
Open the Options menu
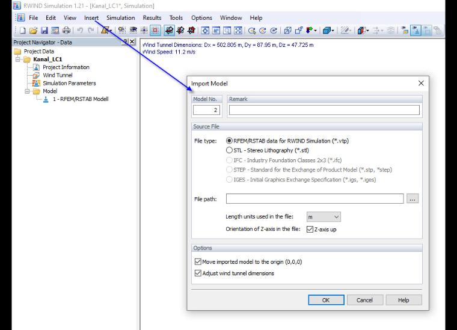tap(201, 18)
